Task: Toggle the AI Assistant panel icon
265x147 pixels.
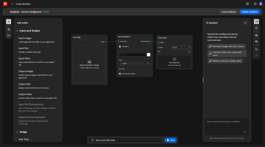Action: pos(257,22)
